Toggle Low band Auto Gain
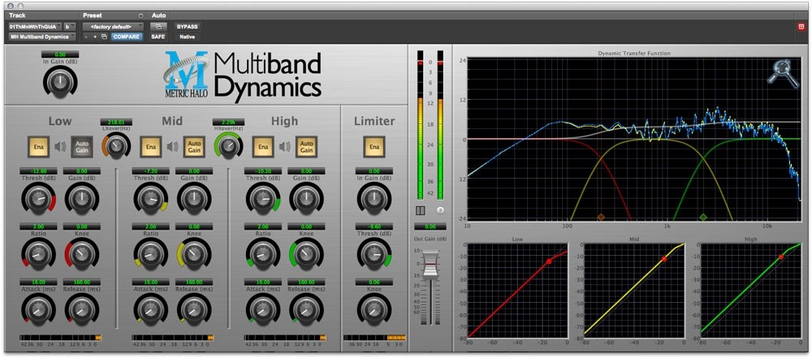 coord(82,147)
